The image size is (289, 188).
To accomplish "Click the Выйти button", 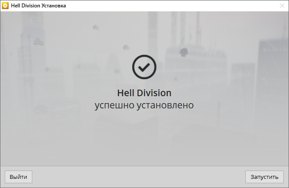I will point(18,177).
